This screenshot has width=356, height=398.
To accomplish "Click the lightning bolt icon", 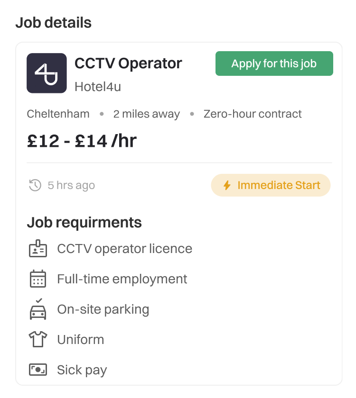I will (227, 185).
